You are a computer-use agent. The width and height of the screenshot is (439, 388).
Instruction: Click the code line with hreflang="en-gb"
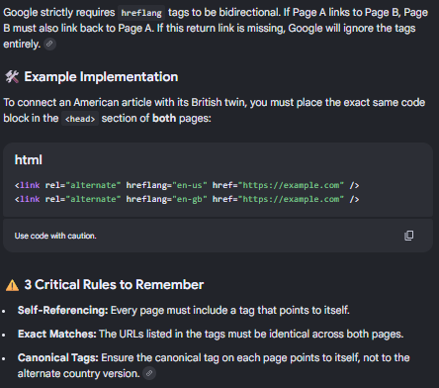pos(187,199)
